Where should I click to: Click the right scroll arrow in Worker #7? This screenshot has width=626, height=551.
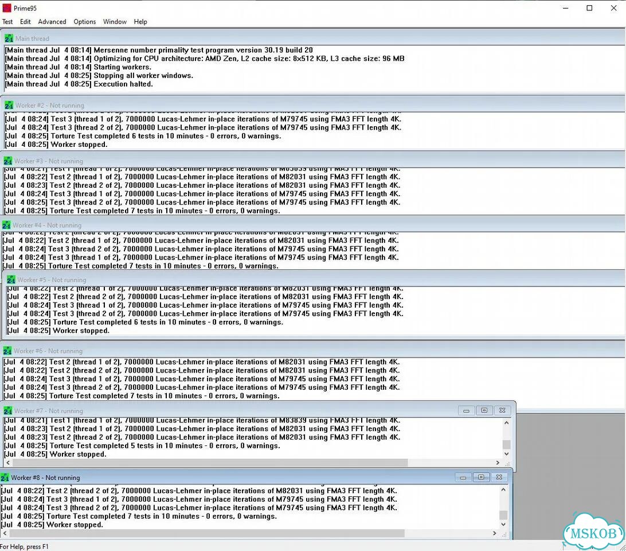click(x=498, y=463)
